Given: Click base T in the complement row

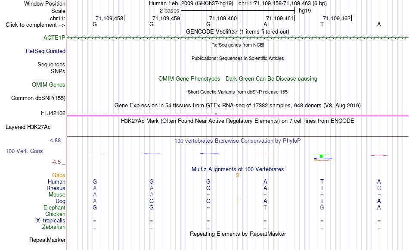Looking at the screenshot, I should [x=322, y=24].
